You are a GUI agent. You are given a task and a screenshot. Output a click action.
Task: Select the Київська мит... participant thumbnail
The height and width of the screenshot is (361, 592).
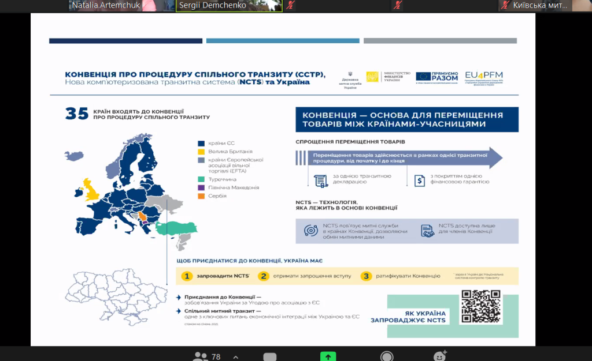(545, 6)
